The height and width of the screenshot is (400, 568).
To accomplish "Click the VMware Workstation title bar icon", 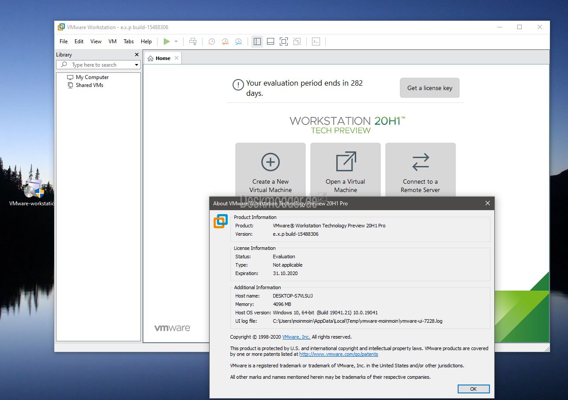I will tap(61, 27).
